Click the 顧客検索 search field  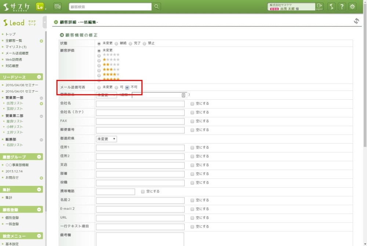tap(110, 7)
